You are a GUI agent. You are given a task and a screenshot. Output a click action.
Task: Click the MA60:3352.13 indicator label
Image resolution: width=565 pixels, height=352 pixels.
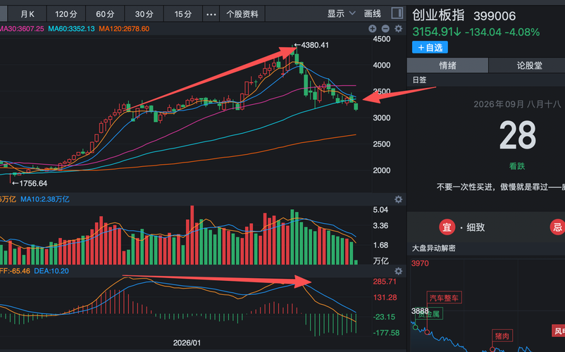71,29
